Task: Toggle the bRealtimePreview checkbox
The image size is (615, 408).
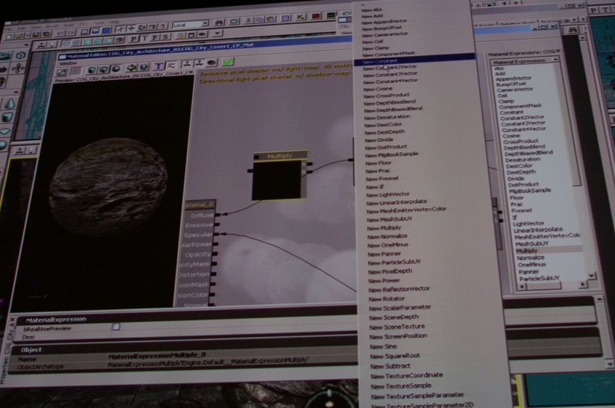Action: pos(116,326)
